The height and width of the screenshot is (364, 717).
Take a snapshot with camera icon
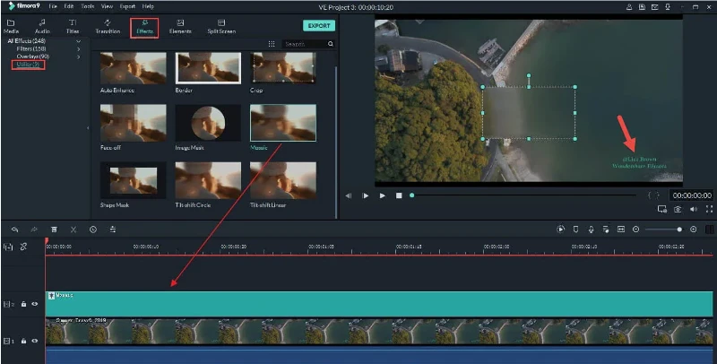(678, 209)
